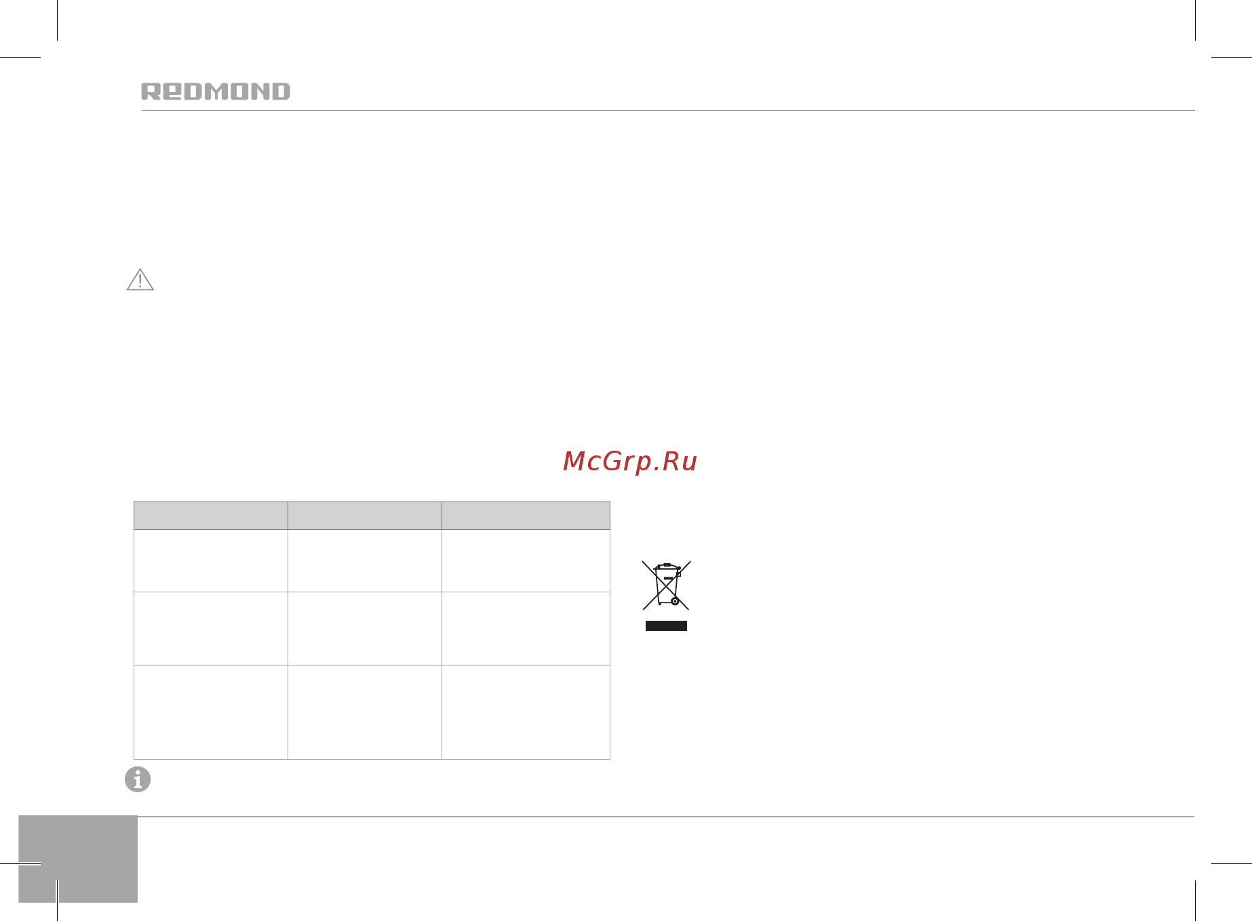This screenshot has width=1252, height=921.
Task: Click first-row cell in the middle column
Action: (x=365, y=560)
